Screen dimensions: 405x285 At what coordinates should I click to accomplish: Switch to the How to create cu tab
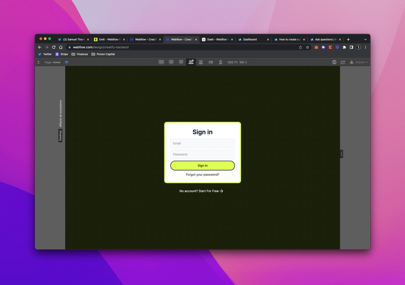pyautogui.click(x=289, y=40)
